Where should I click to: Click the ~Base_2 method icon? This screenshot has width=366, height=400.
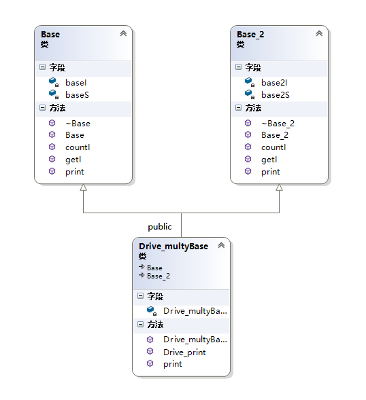(x=248, y=123)
